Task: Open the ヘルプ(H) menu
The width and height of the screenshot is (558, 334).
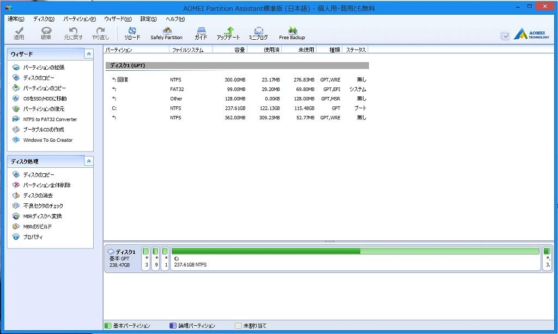Action: click(x=175, y=19)
